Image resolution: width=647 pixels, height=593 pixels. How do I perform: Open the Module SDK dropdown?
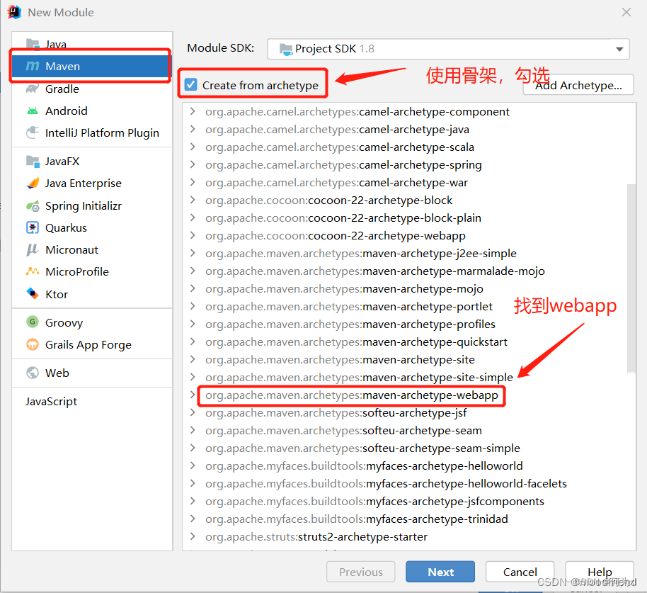point(448,49)
